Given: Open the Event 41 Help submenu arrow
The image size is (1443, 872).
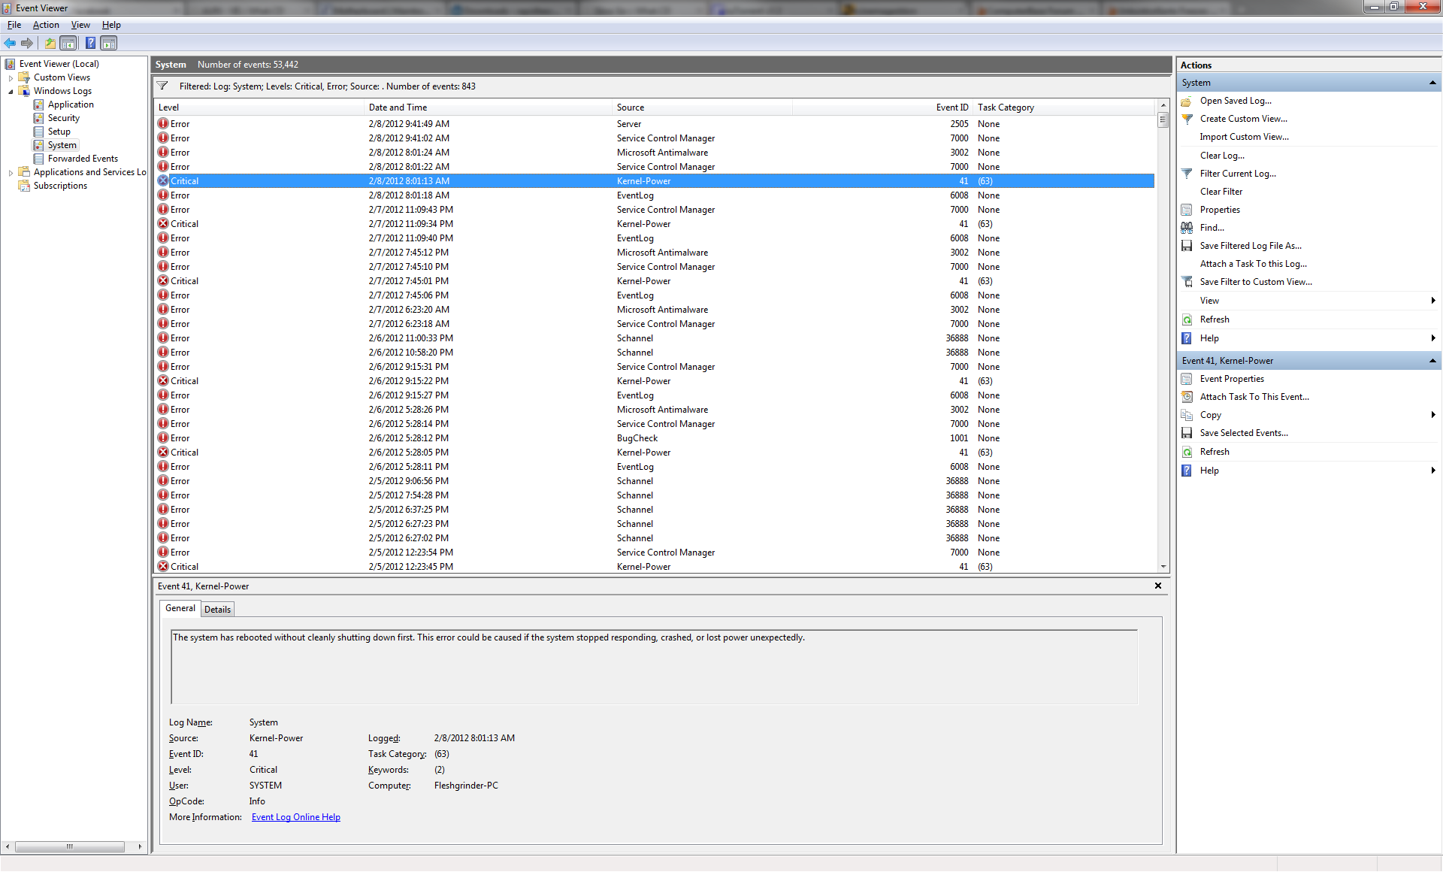Looking at the screenshot, I should click(x=1433, y=471).
